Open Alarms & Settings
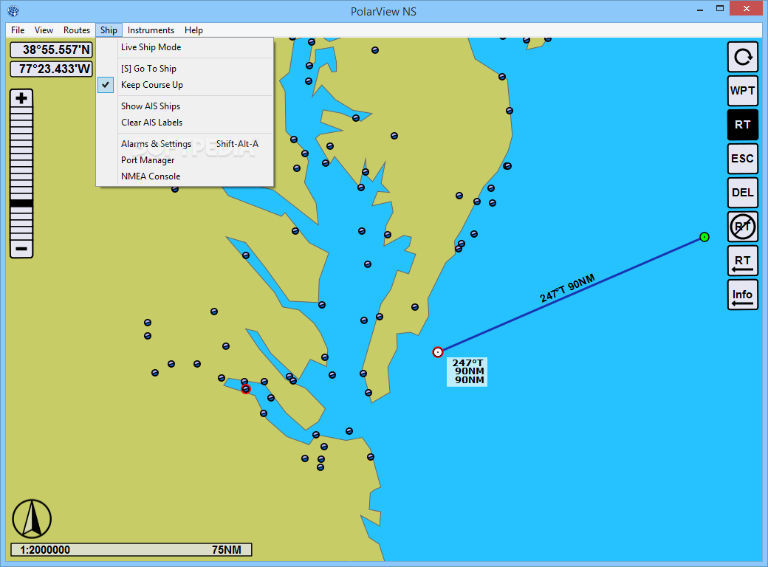768x567 pixels. tap(185, 144)
